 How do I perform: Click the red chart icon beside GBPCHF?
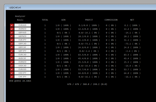coord(12,47)
